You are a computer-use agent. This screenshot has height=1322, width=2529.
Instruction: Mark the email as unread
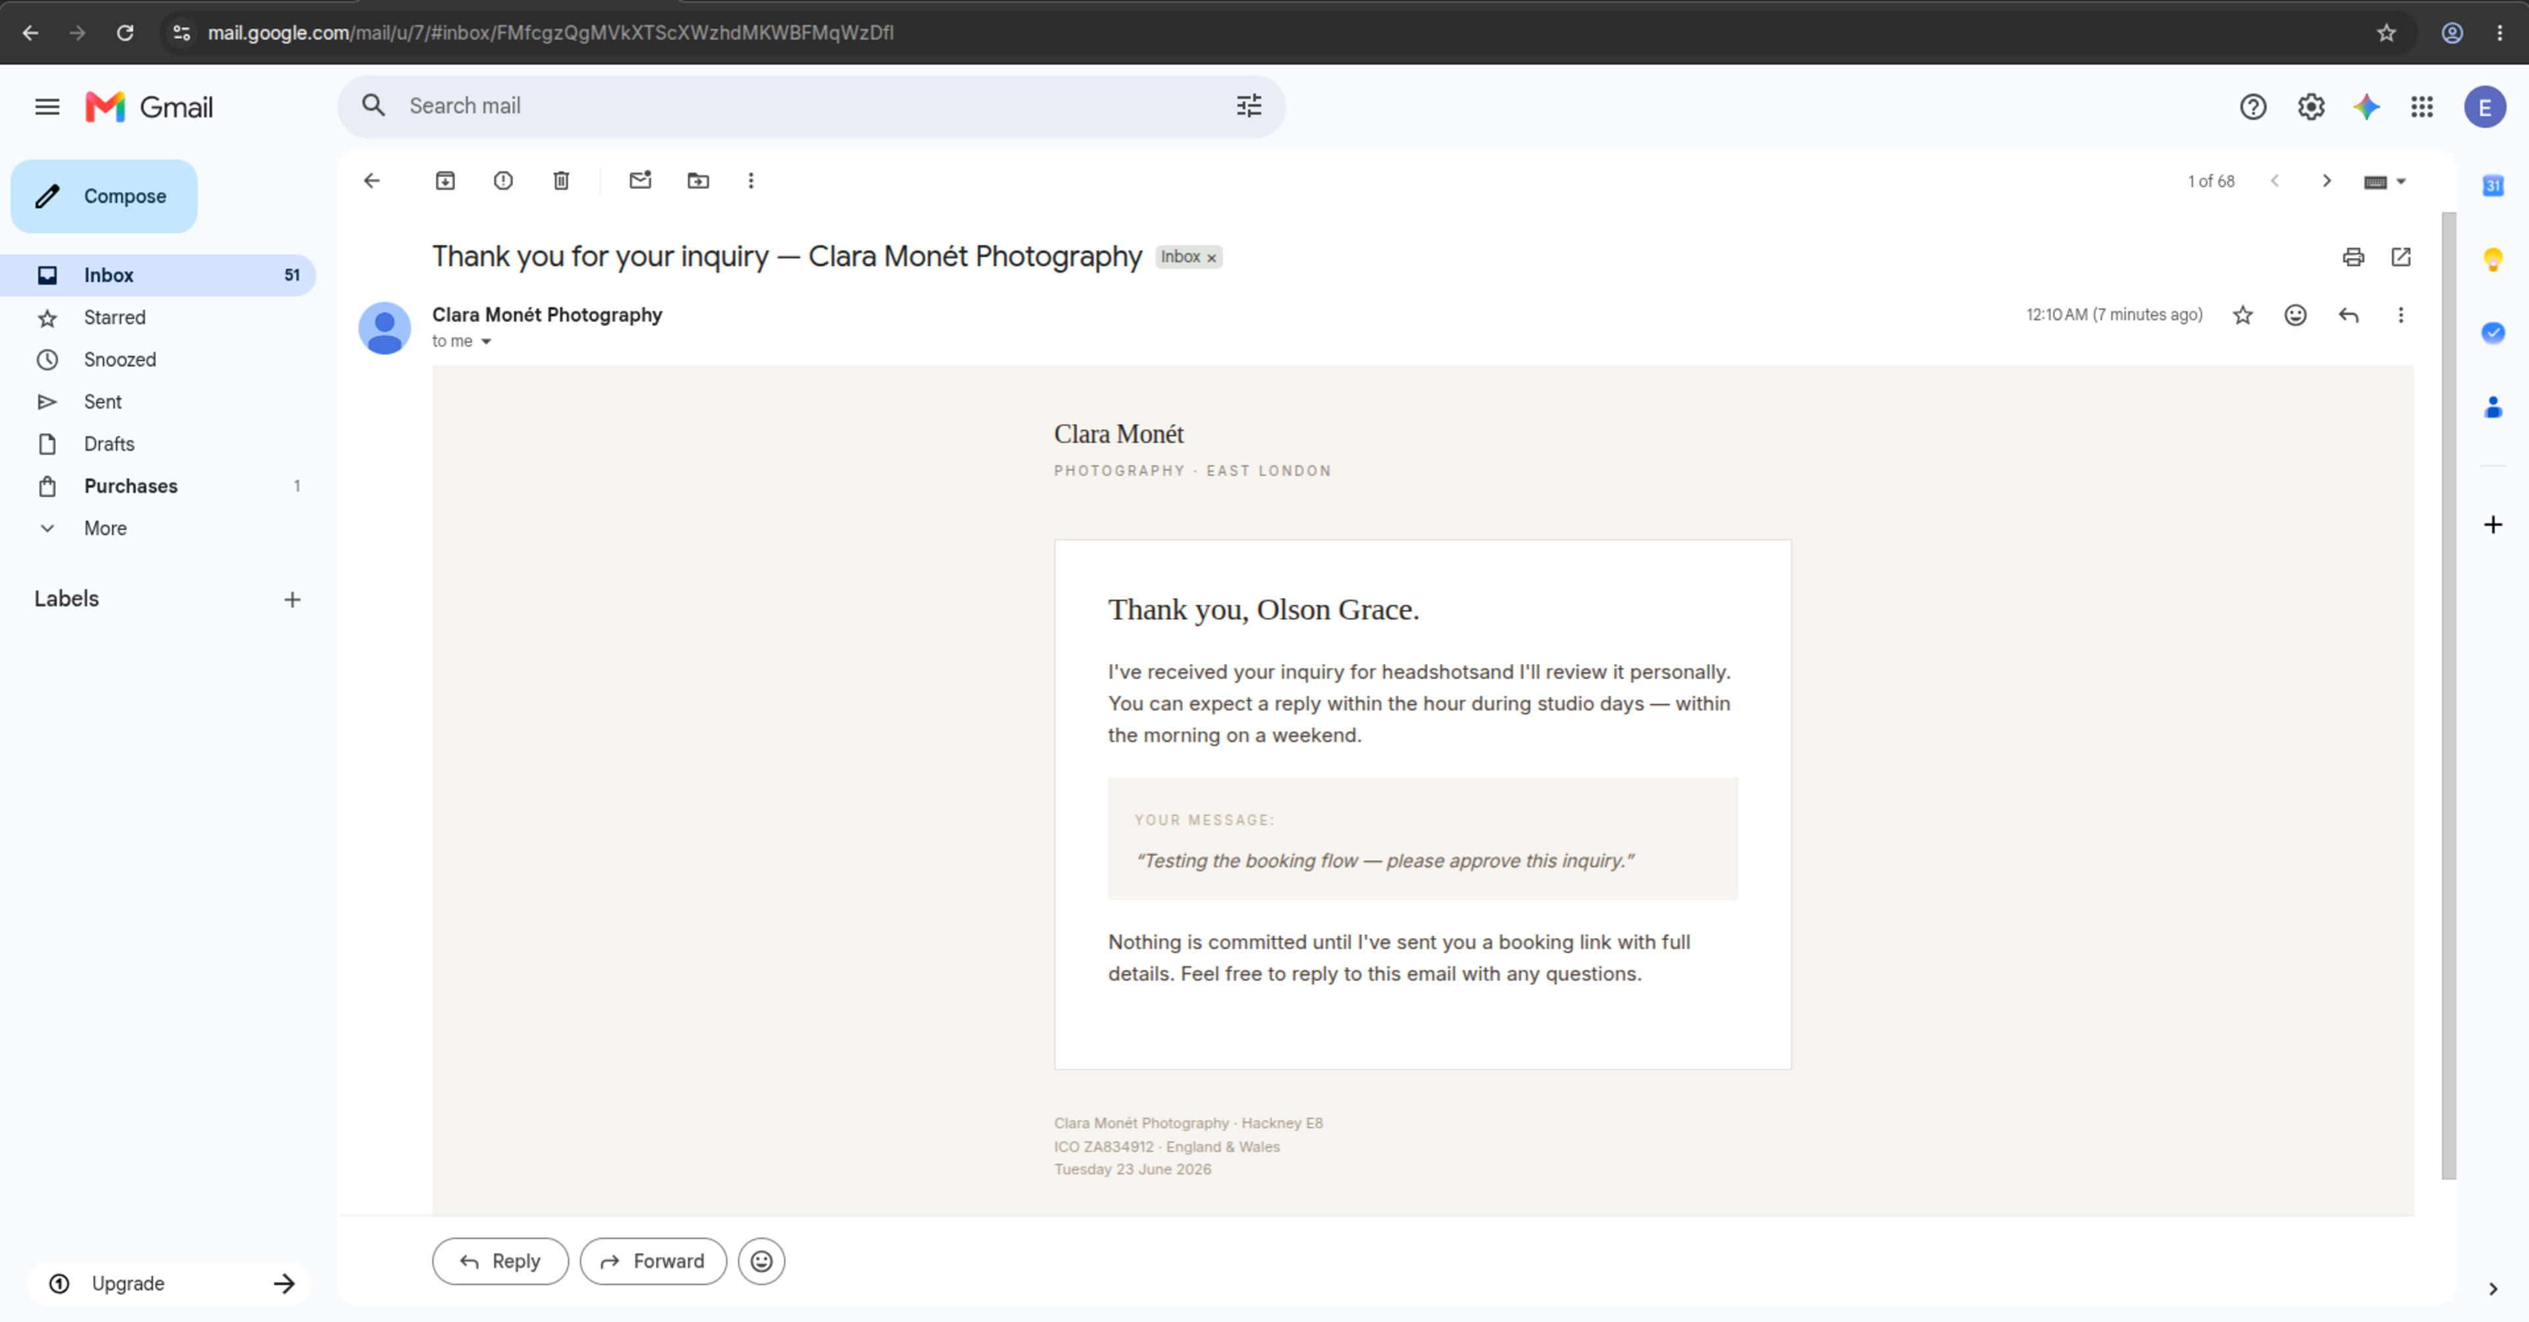point(640,180)
